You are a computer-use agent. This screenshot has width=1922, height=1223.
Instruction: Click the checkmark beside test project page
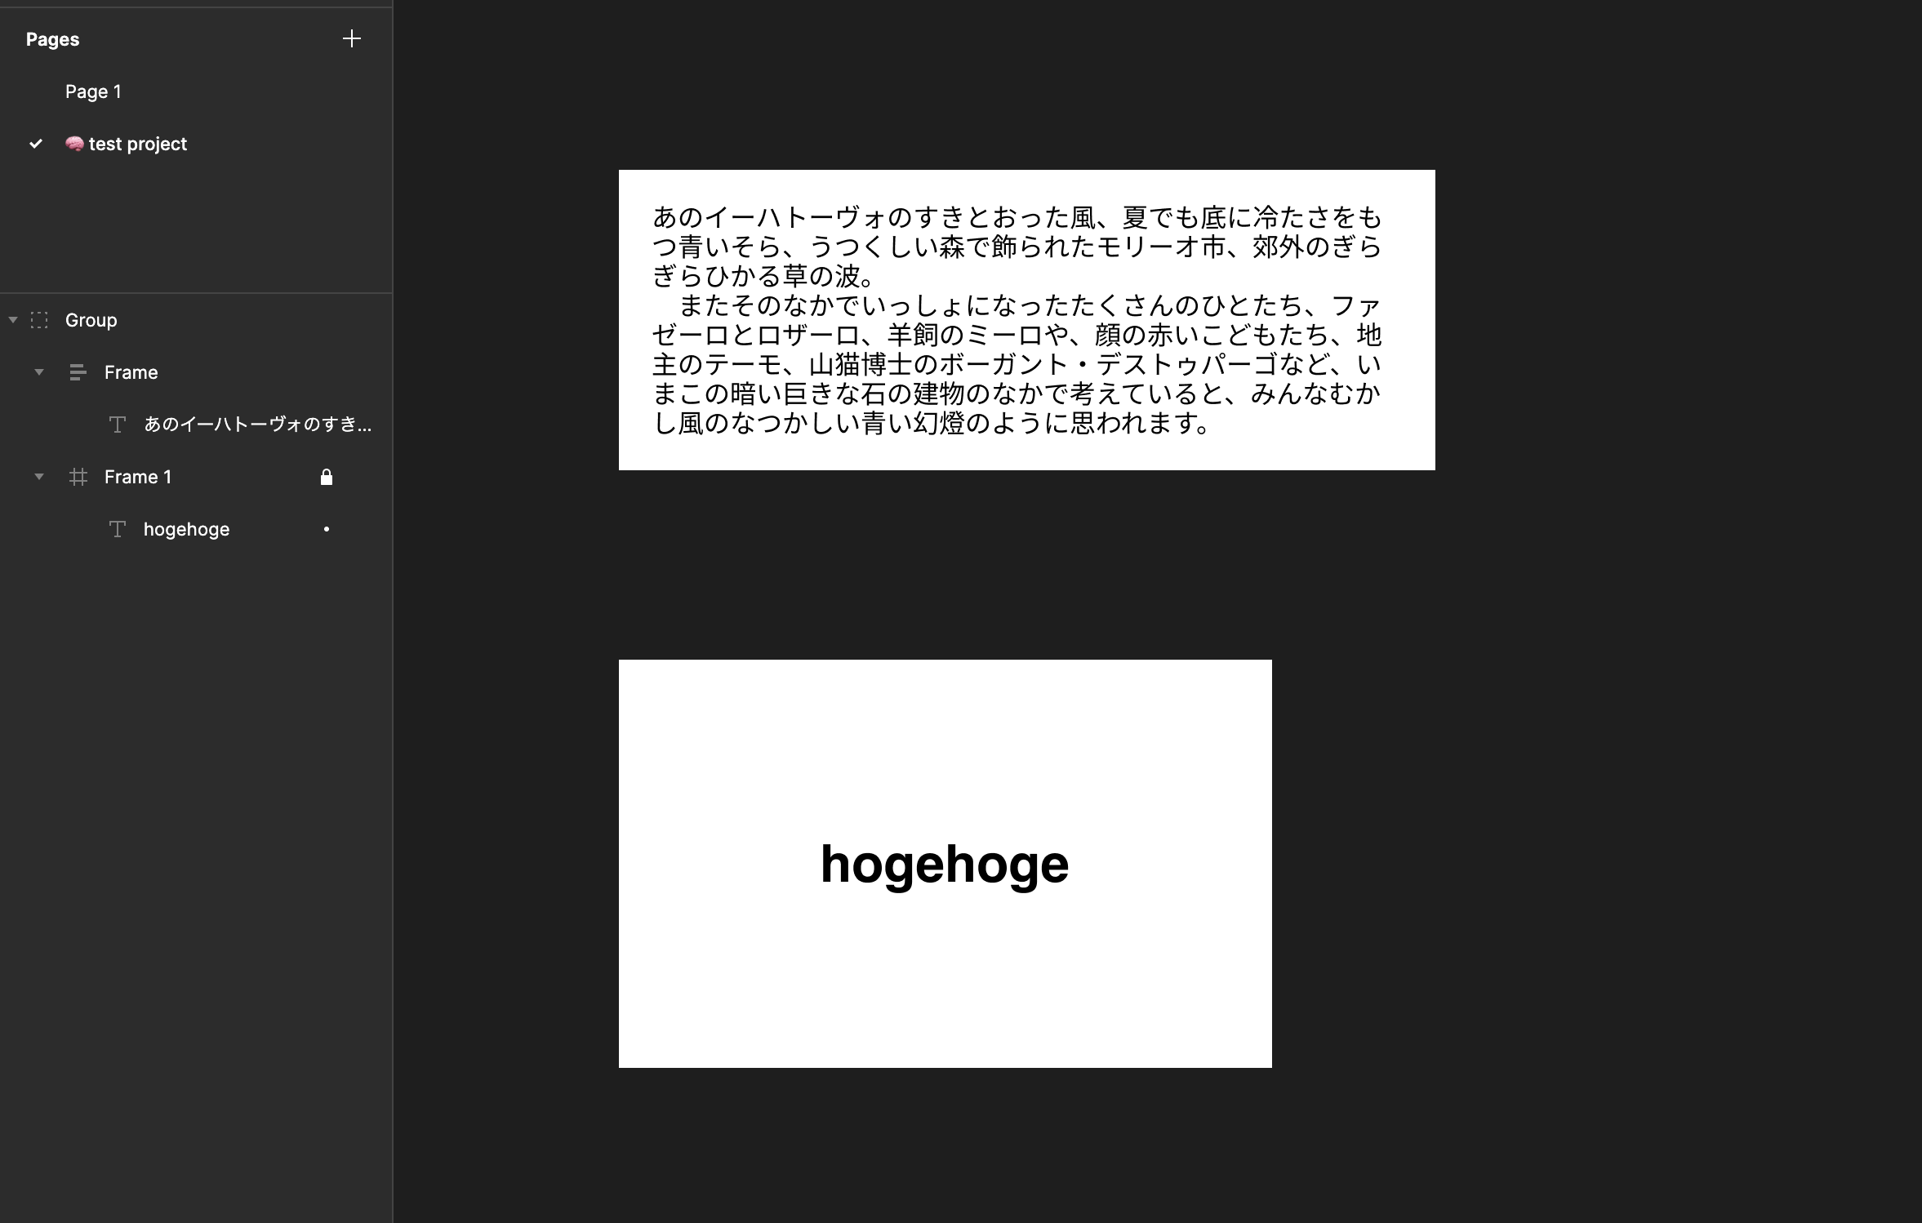[x=36, y=144]
